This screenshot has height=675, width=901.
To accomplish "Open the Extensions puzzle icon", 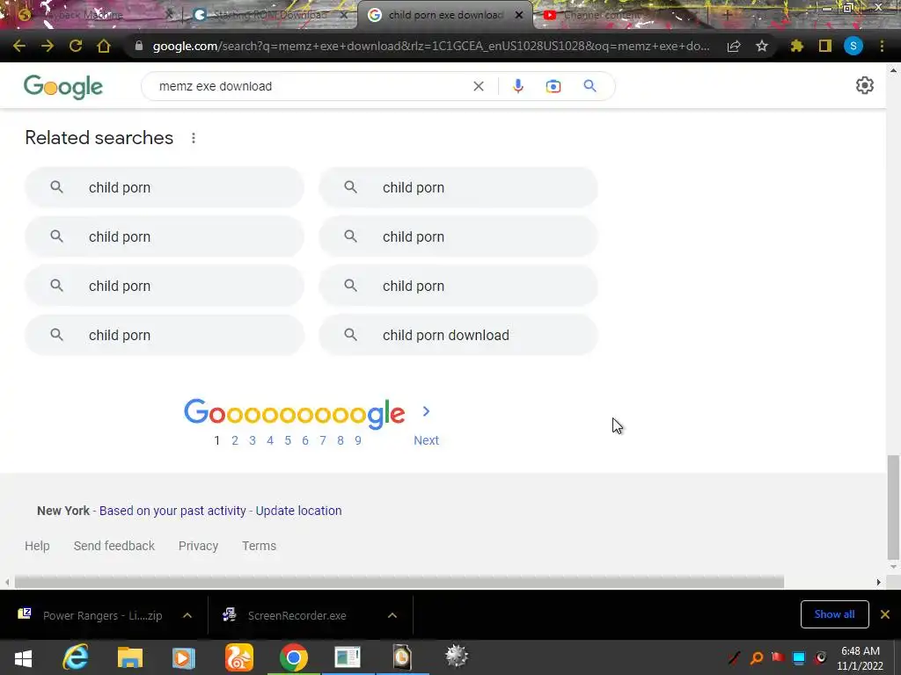I will click(x=797, y=46).
